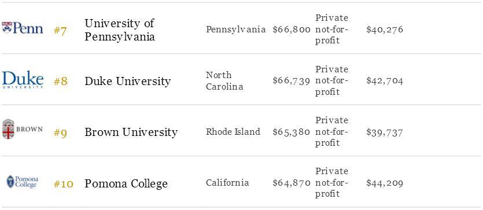Click the North Carolina state text
Image resolution: width=483 pixels, height=210 pixels.
coord(224,80)
